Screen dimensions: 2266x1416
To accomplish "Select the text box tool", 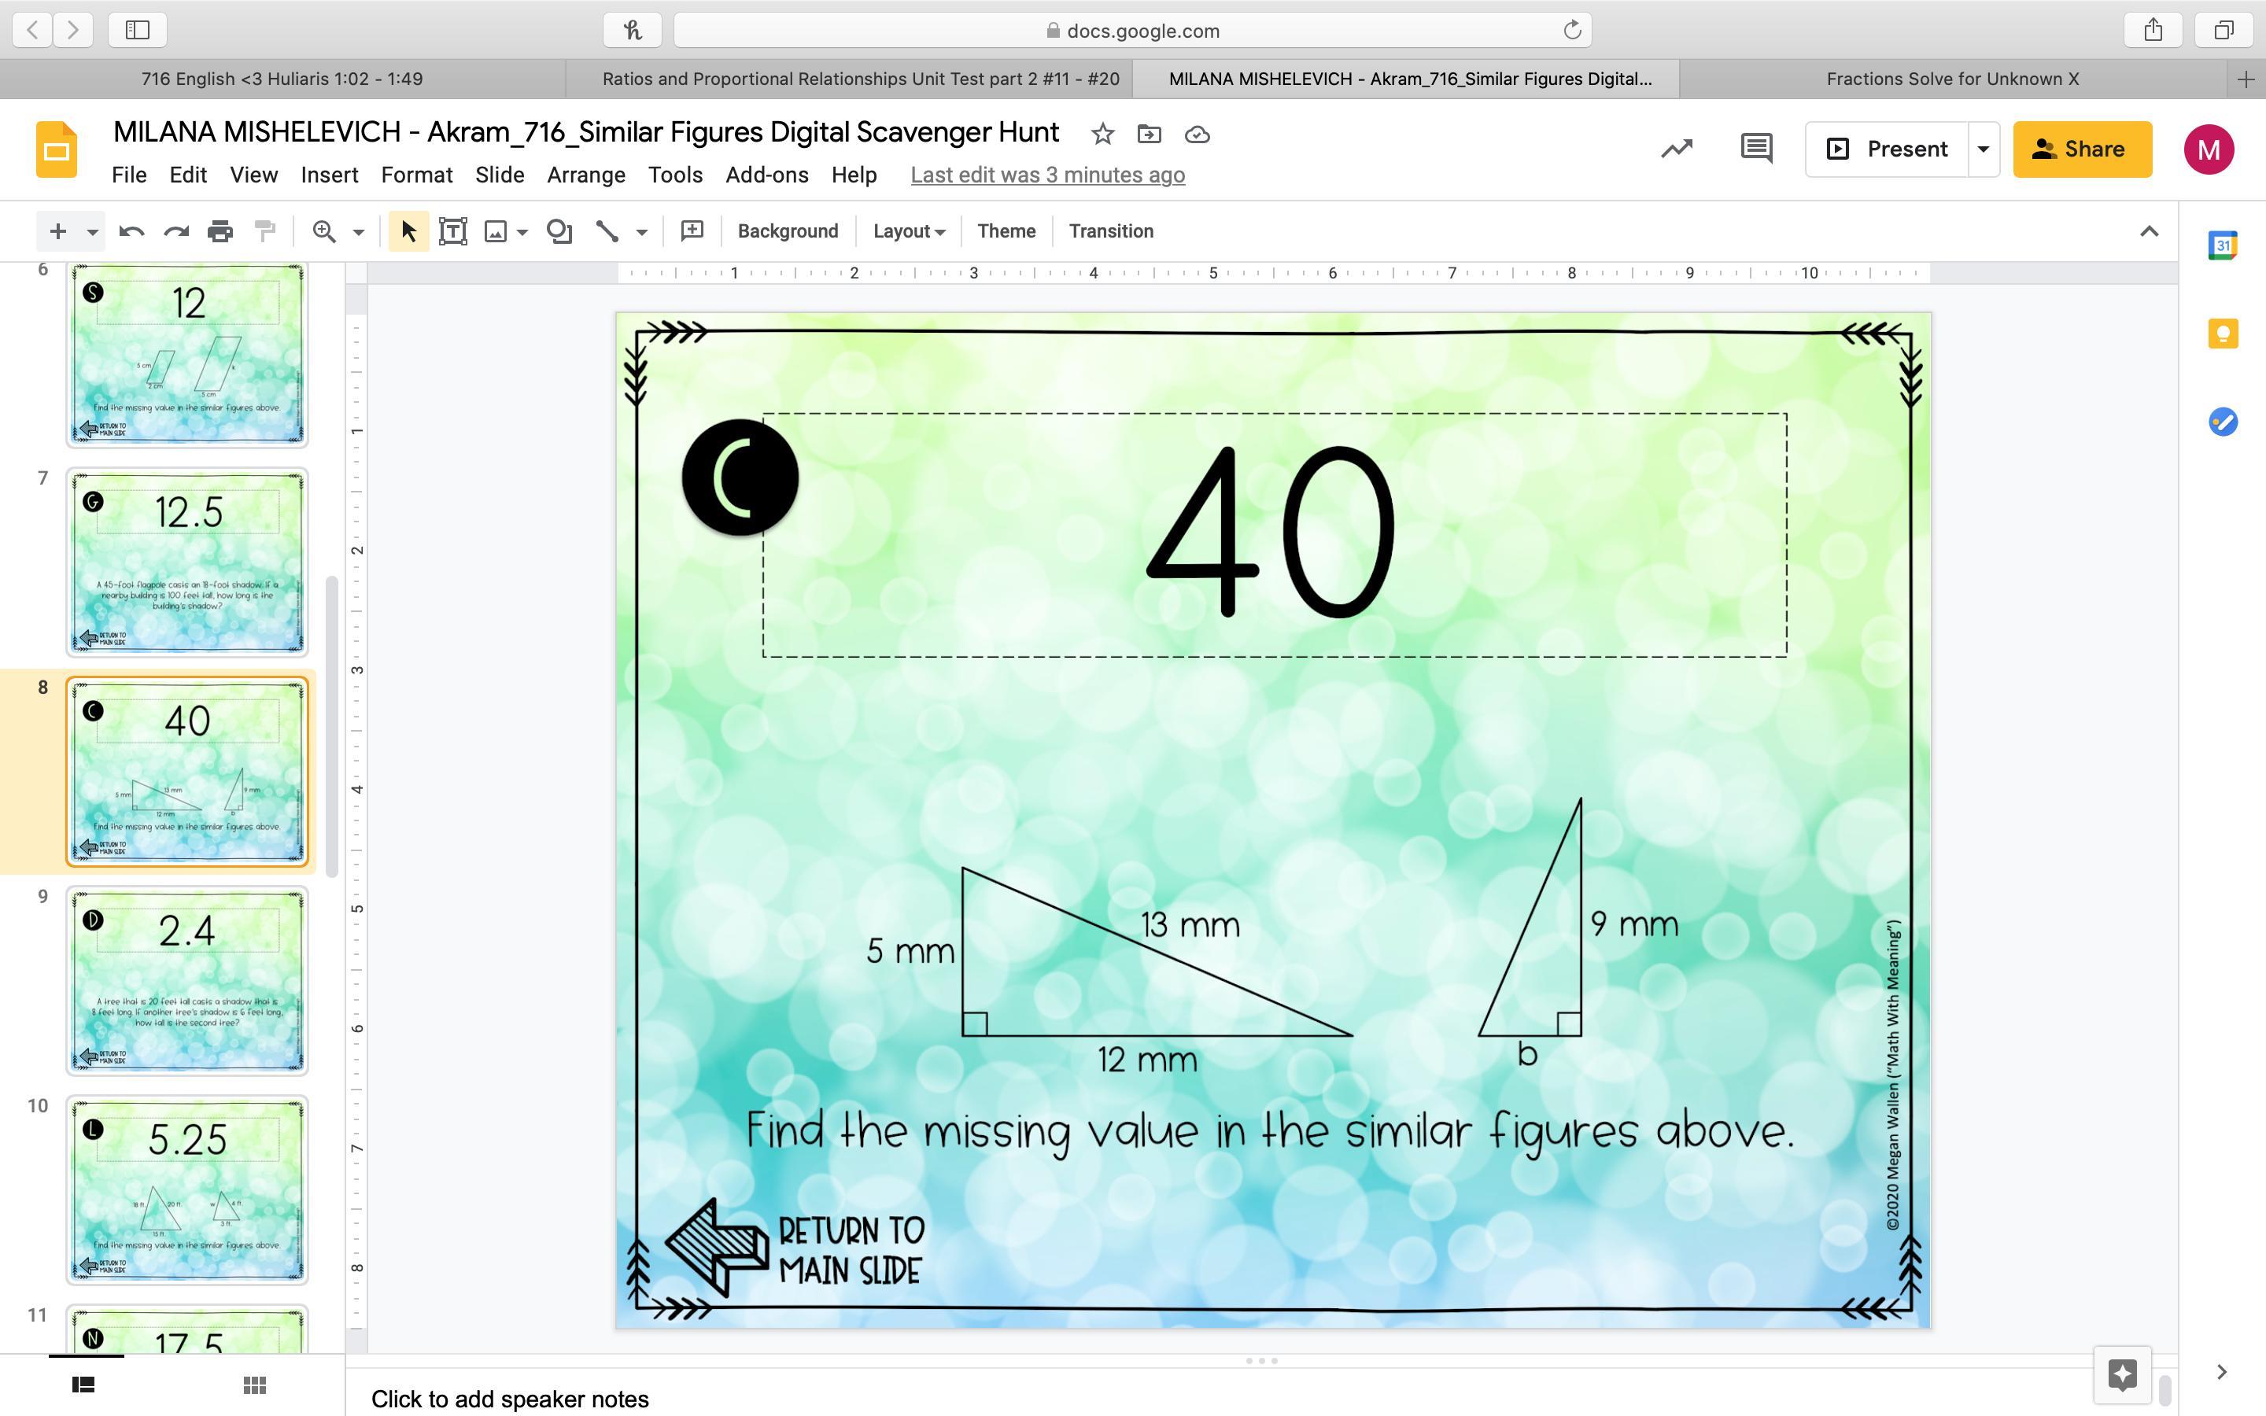I will click(x=453, y=231).
